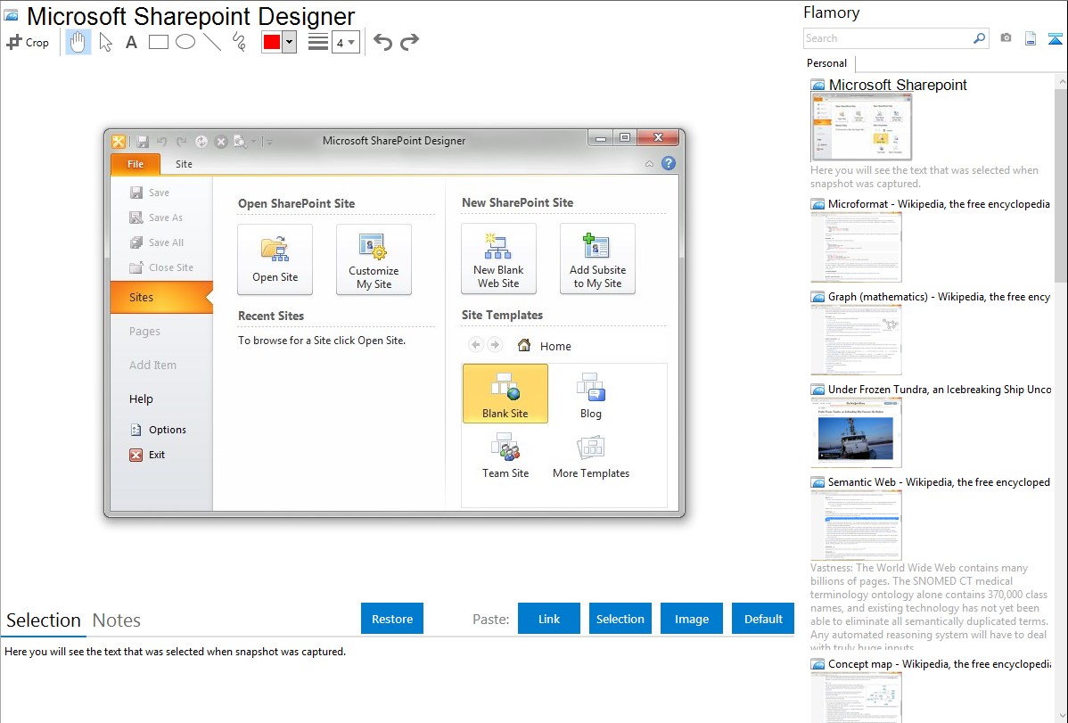The height and width of the screenshot is (723, 1068).
Task: Click Save As in the File menu
Action: 158,218
